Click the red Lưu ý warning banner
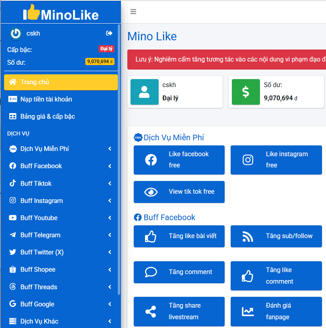Screen dimensions: 326x328 pos(227,59)
